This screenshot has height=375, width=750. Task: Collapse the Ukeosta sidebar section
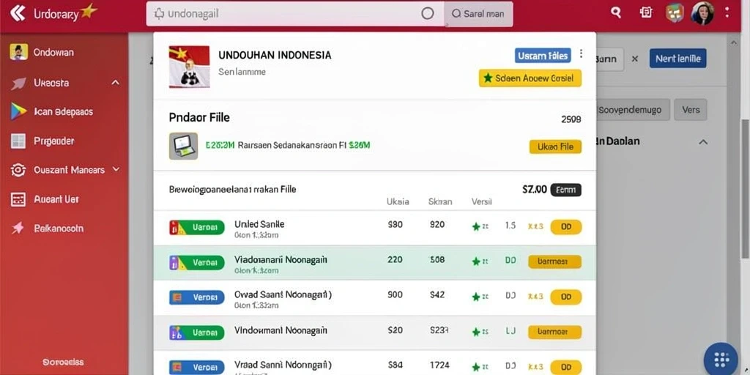(115, 83)
